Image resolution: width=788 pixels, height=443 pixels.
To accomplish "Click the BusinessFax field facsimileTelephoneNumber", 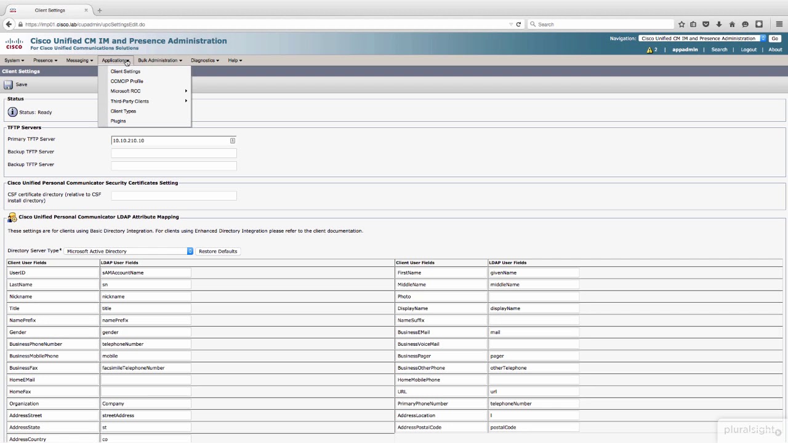I will (146, 368).
